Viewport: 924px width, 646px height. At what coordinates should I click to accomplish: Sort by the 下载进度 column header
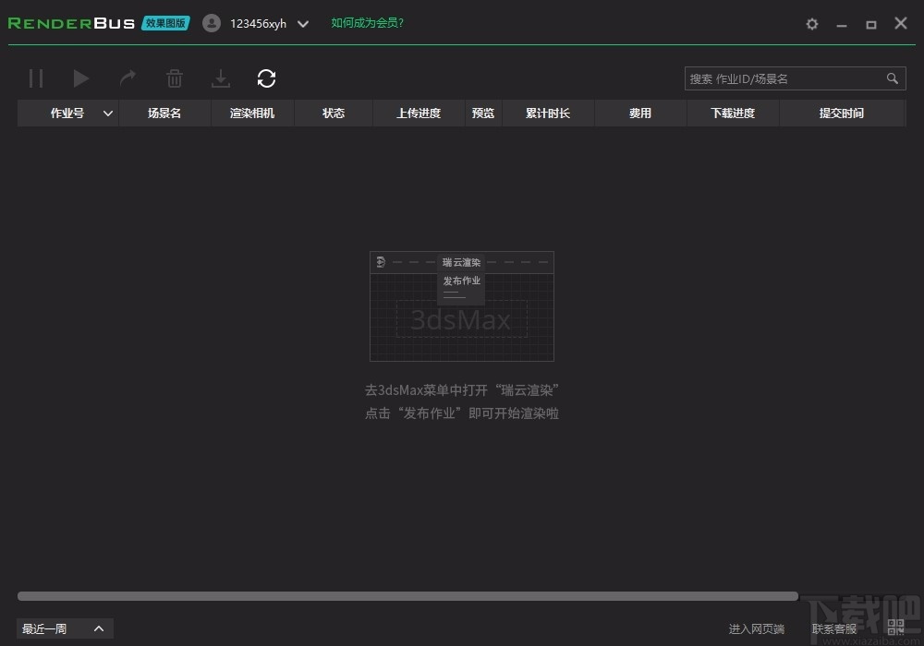[x=733, y=113]
